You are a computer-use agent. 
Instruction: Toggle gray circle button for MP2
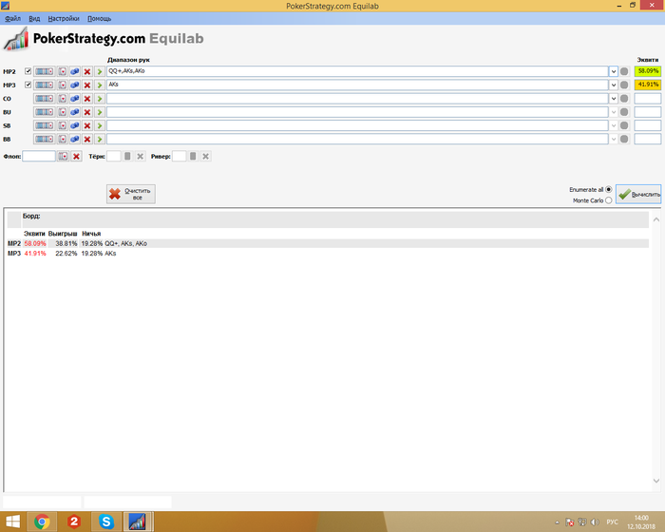click(x=624, y=71)
